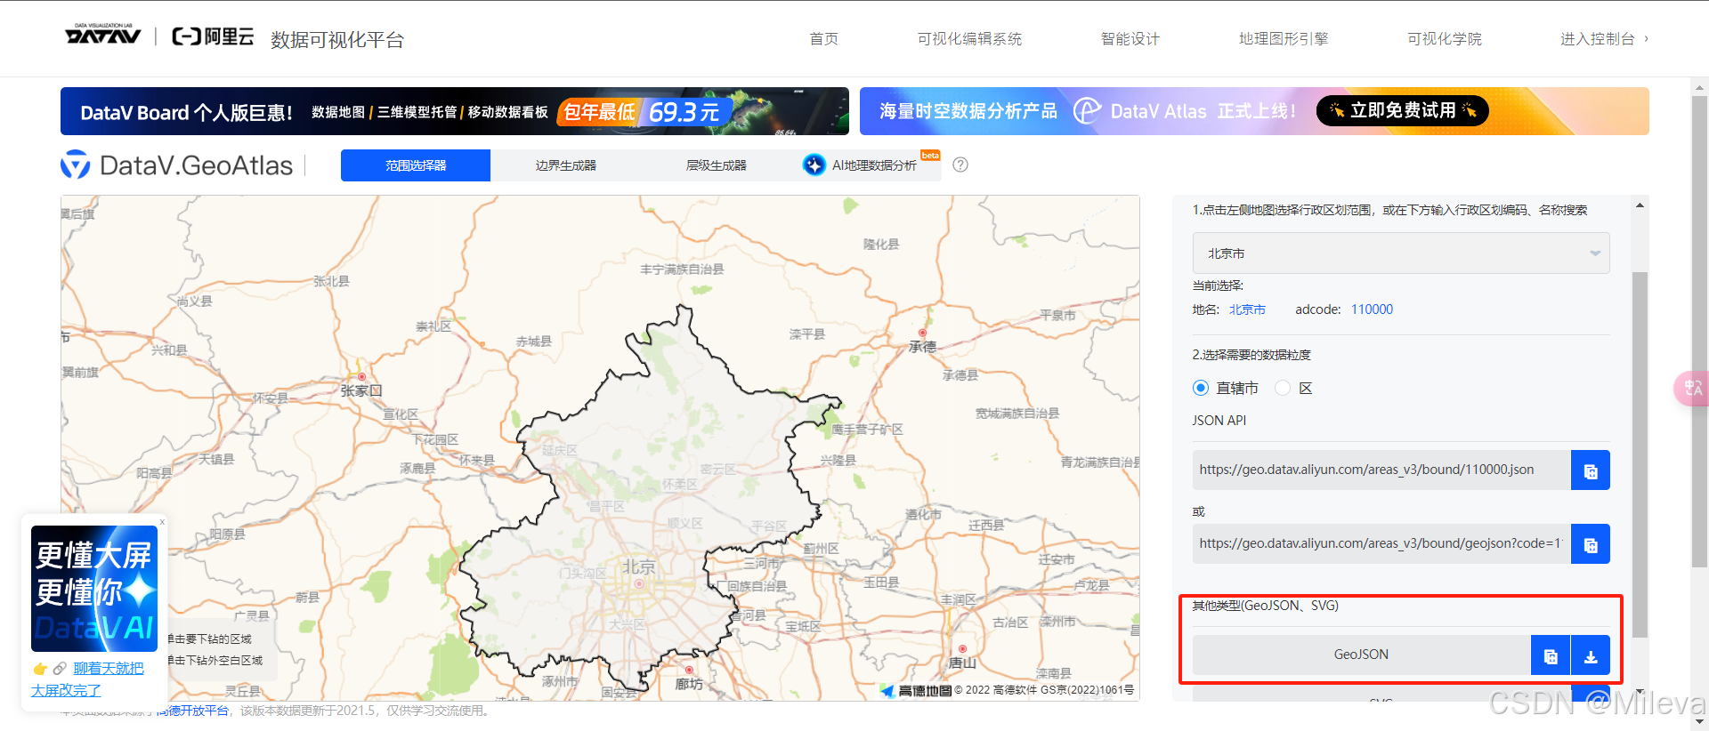Image resolution: width=1709 pixels, height=731 pixels.
Task: Click the 进入控制台 arrow chevron
Action: (x=1646, y=38)
